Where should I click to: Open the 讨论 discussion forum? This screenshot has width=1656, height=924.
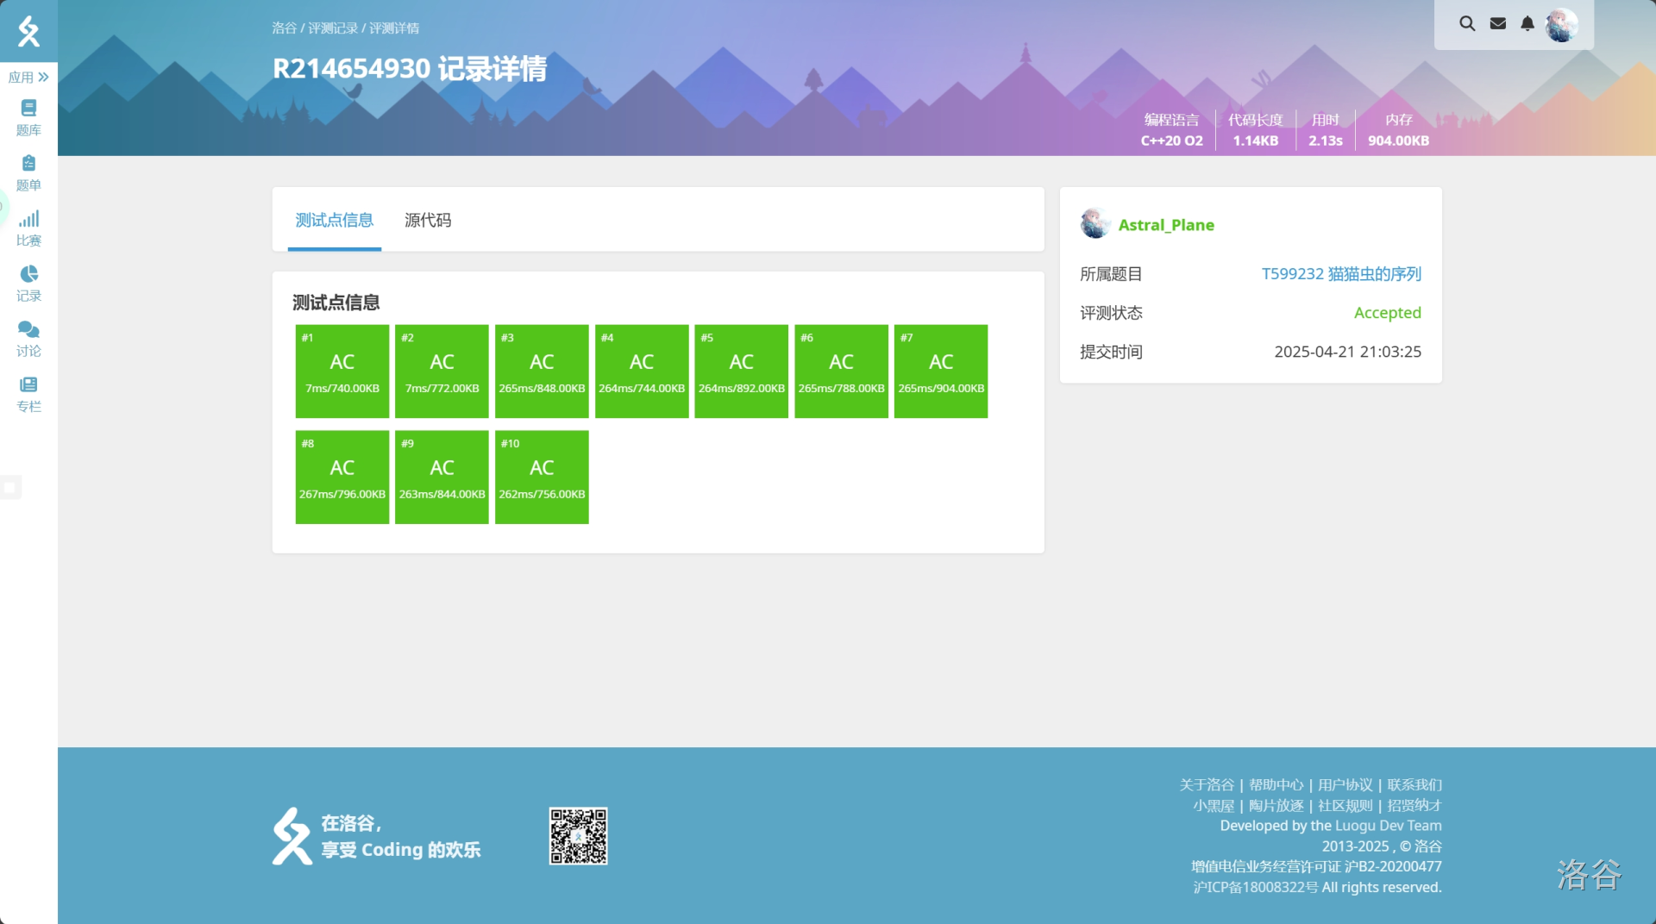(x=28, y=338)
